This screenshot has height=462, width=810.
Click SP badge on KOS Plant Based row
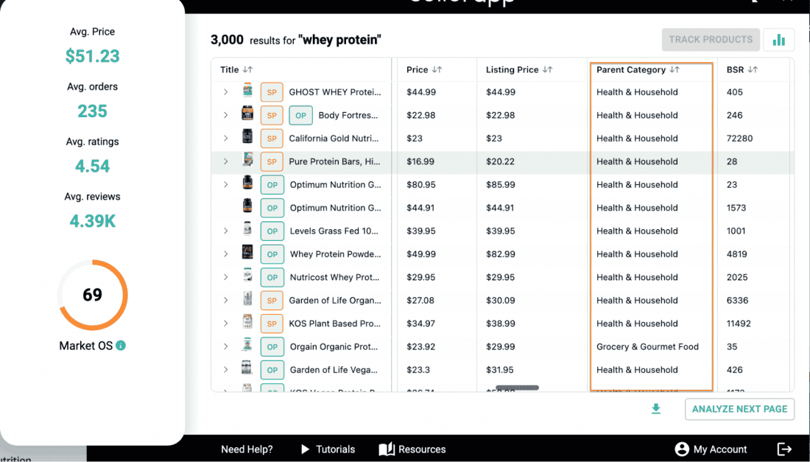coord(272,323)
